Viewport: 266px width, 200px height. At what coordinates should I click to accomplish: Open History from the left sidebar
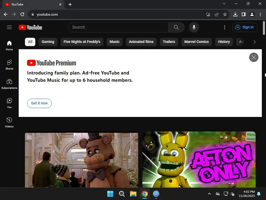tap(9, 122)
